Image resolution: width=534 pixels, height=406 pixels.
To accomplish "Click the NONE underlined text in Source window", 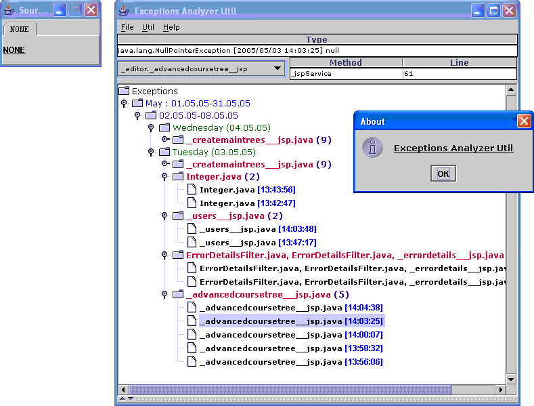I will pos(14,50).
